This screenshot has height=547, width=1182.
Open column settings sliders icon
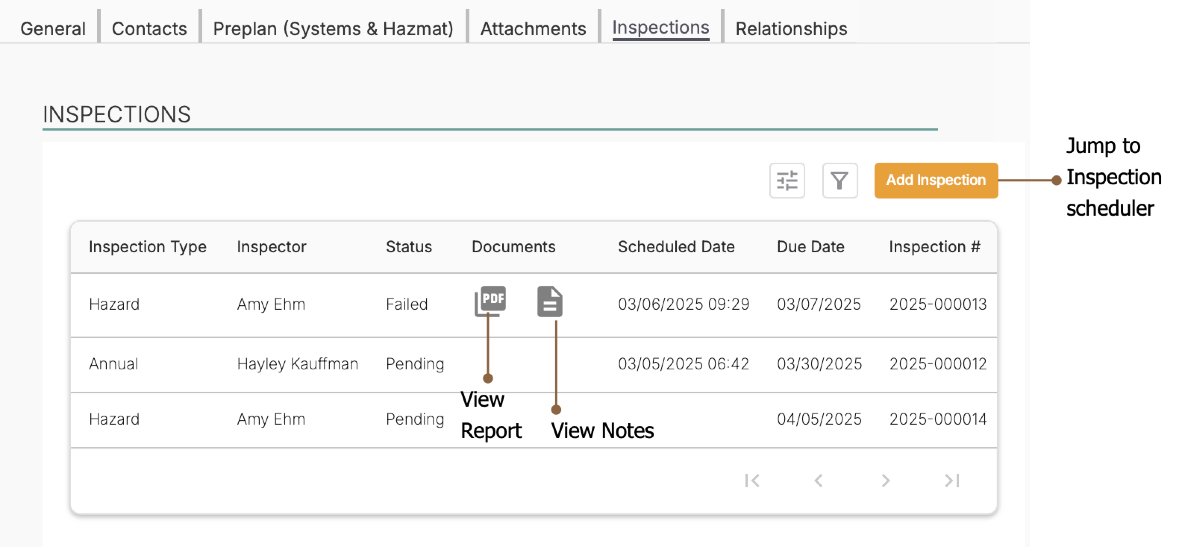point(787,180)
